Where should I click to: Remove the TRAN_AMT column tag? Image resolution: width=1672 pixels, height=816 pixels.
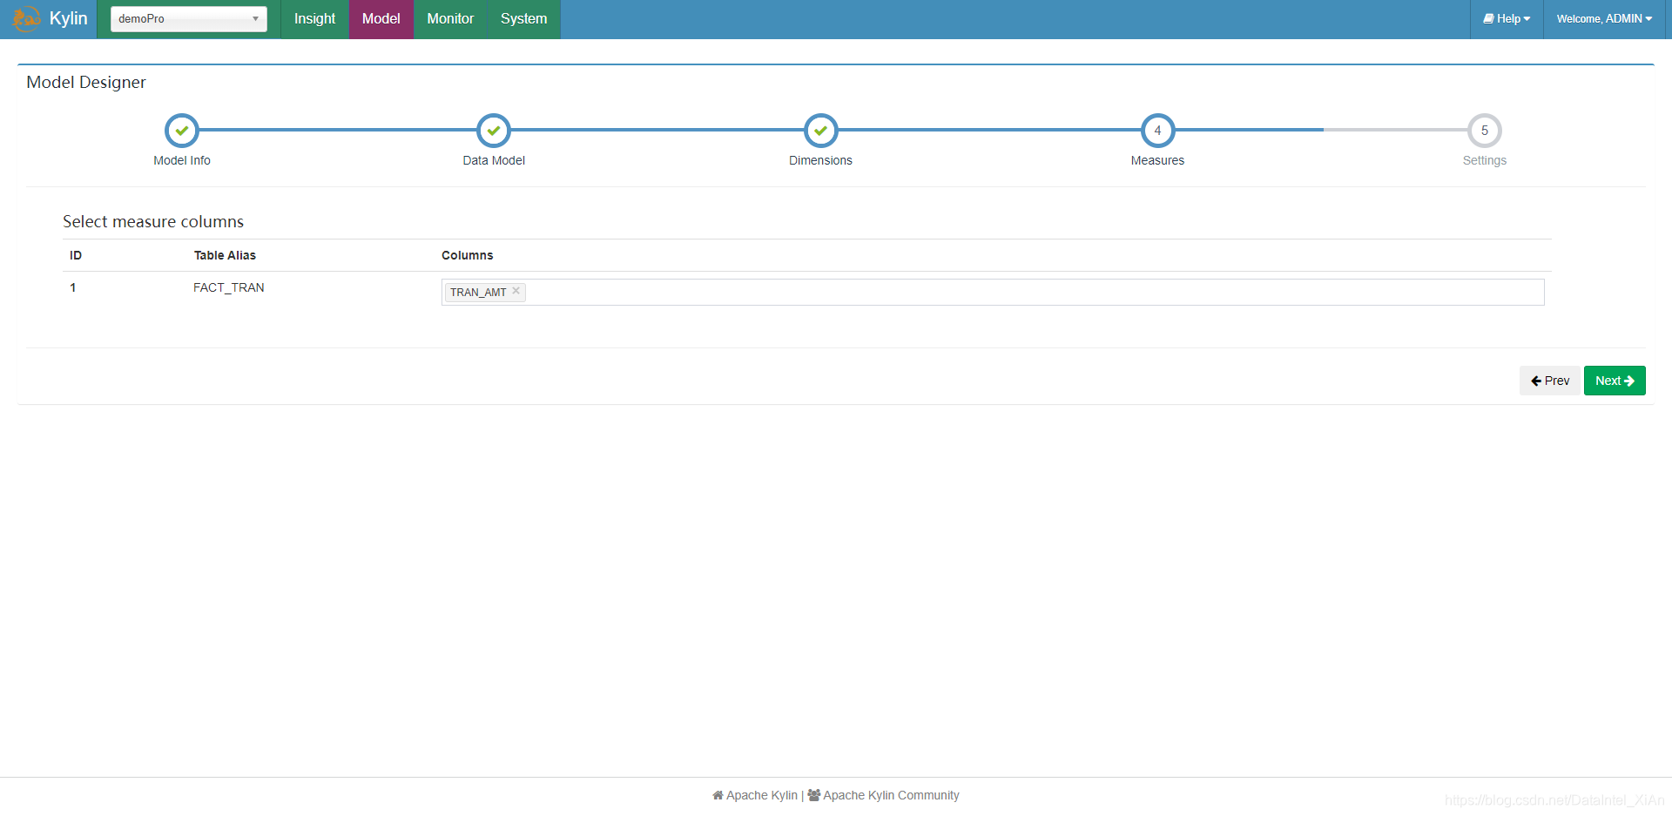(516, 291)
